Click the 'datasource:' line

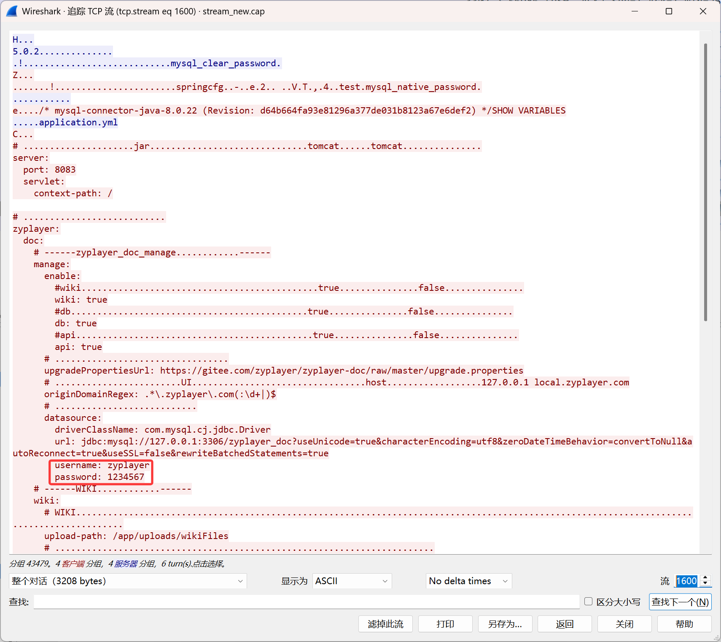(x=73, y=418)
